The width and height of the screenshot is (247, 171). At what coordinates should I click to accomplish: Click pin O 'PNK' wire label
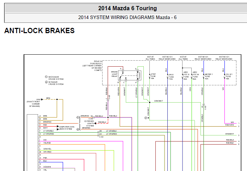point(45,158)
